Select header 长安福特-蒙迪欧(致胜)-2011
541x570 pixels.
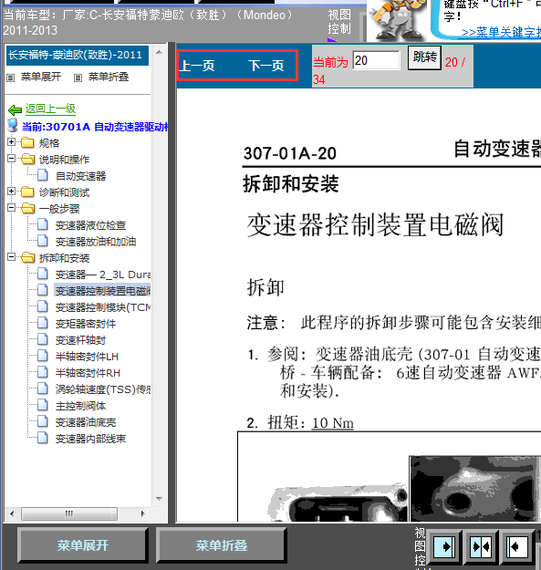coord(78,56)
